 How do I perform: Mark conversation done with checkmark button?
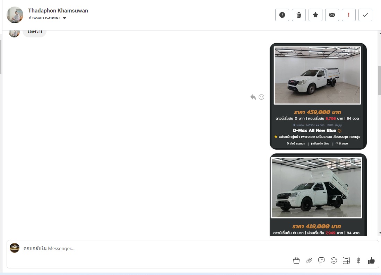[x=365, y=15]
